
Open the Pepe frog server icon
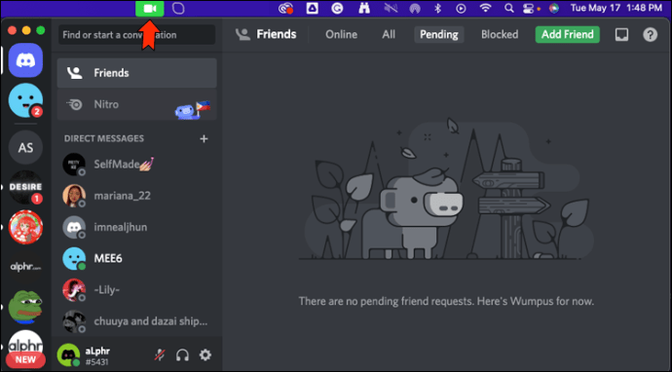pos(25,307)
